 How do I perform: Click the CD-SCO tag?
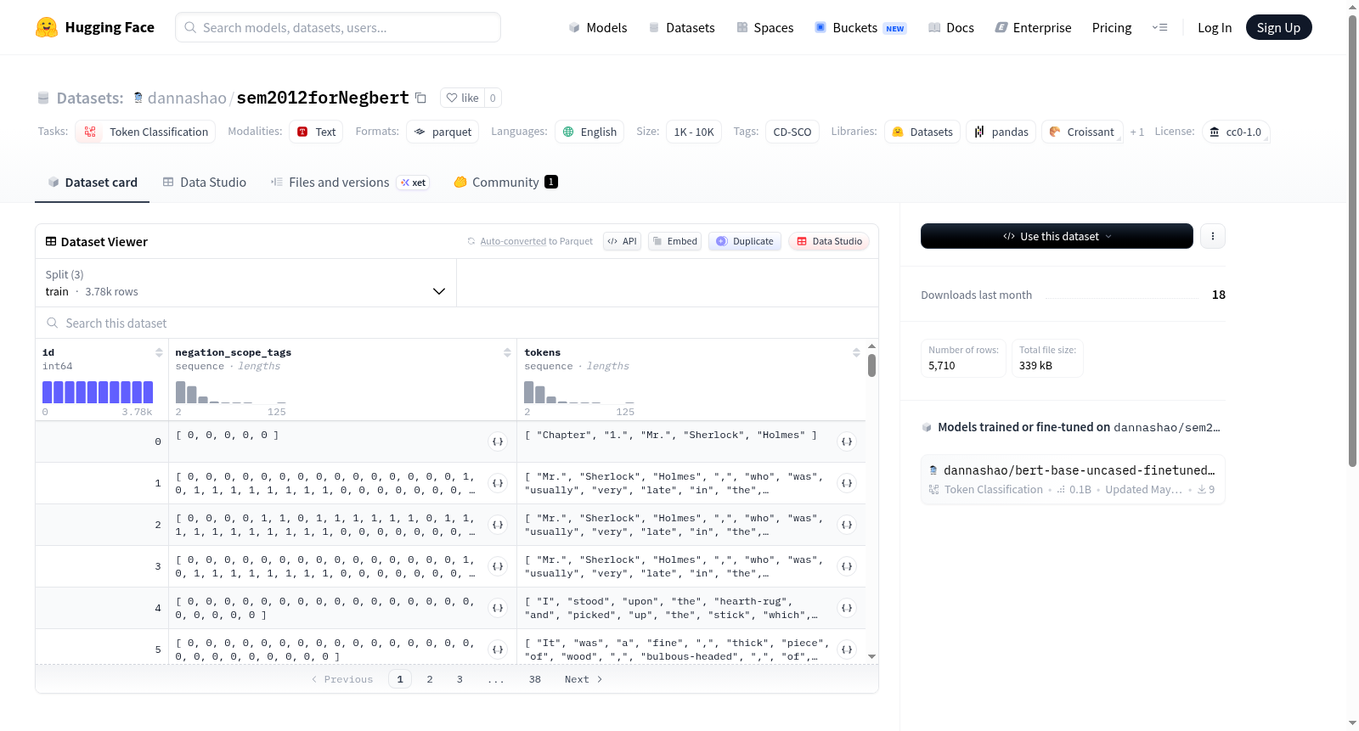(x=792, y=132)
